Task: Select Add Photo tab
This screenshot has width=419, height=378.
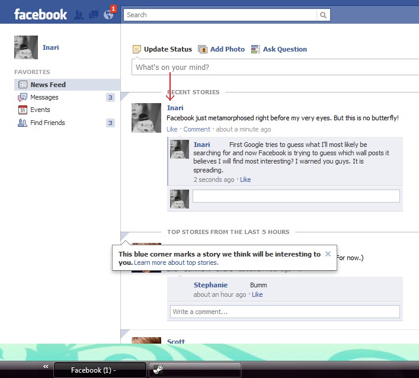Action: [x=221, y=49]
